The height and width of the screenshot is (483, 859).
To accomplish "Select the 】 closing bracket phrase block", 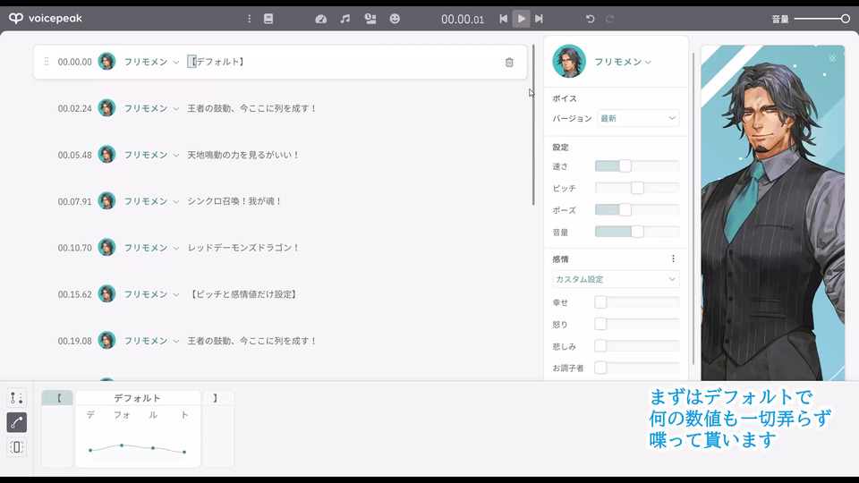I will (218, 428).
